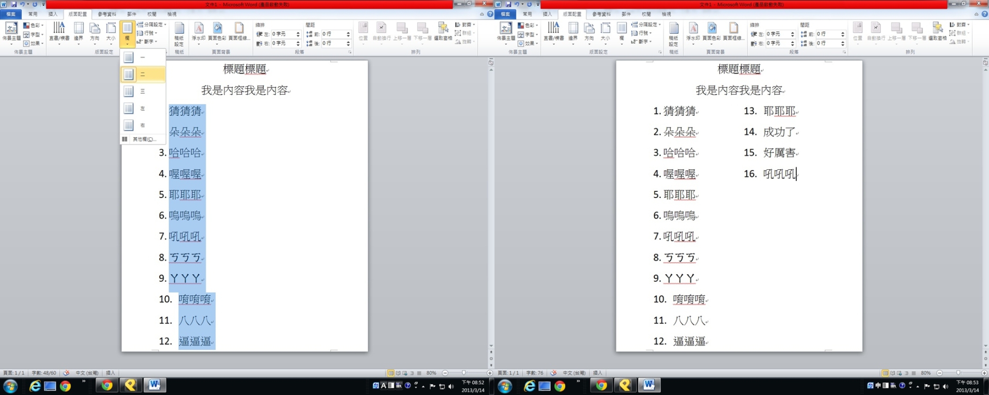This screenshot has height=395, width=989.
Task: Open 其他欄 (more columns) in the left window
Action: click(143, 139)
